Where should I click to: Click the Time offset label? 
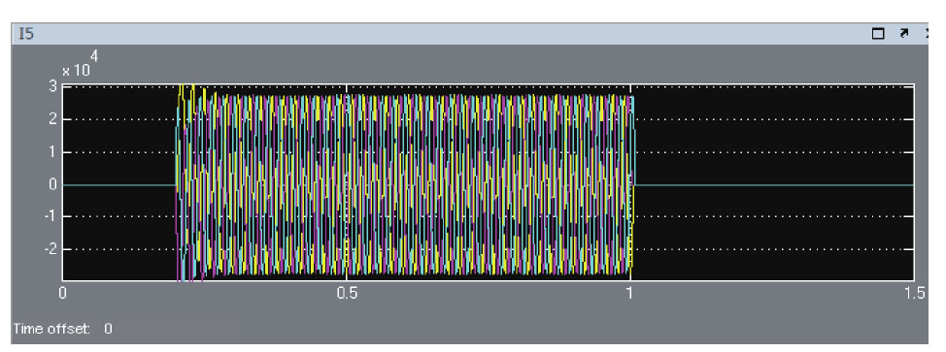(x=51, y=329)
